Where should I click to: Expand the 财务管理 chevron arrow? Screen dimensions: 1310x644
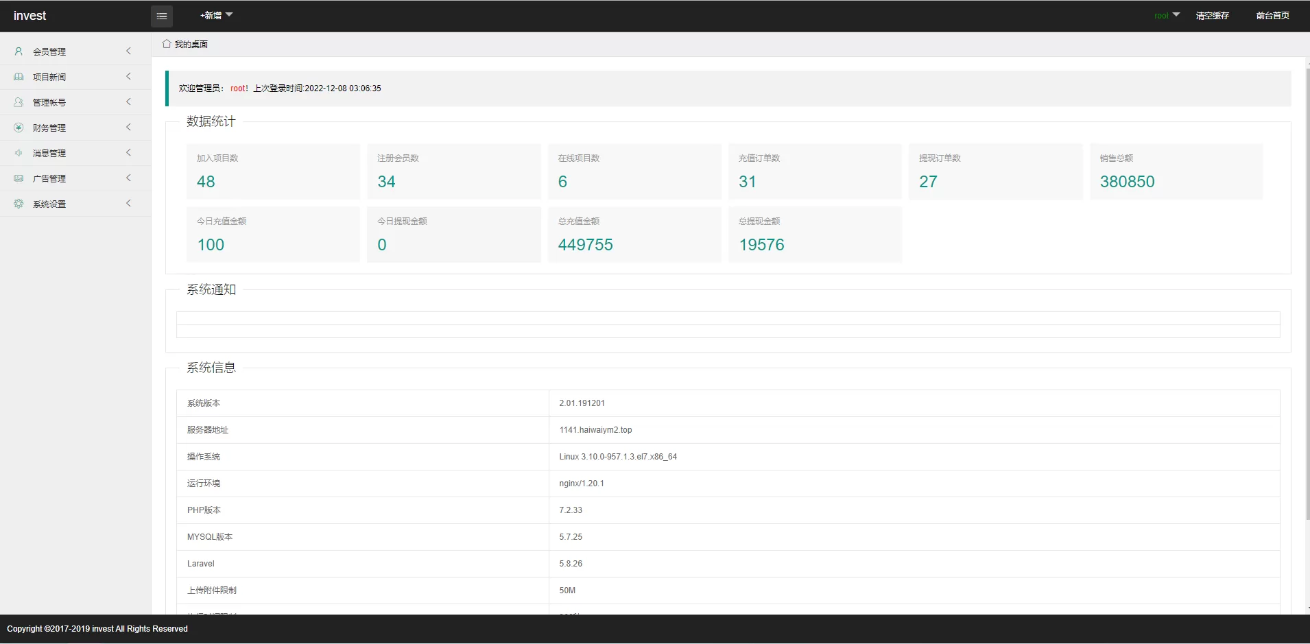[x=128, y=128]
